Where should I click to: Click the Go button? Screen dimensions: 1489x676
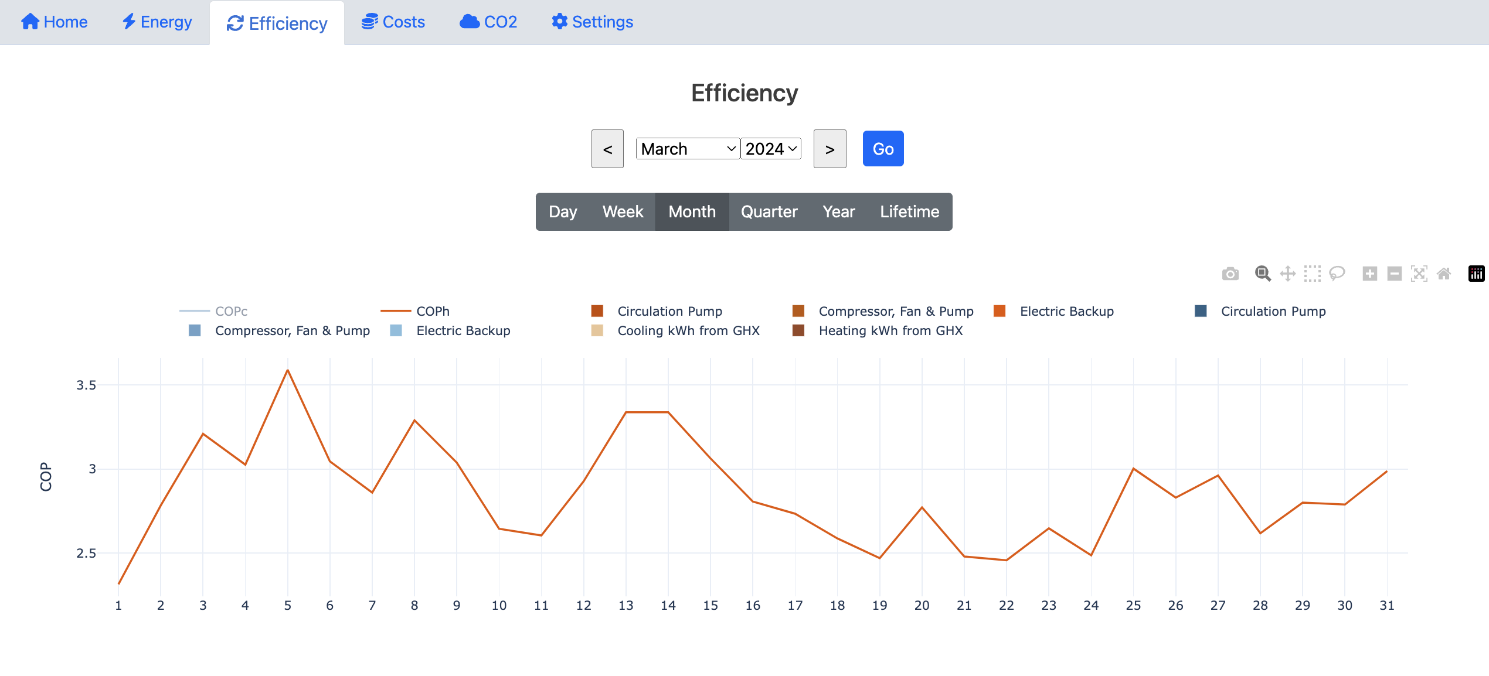[x=882, y=148]
